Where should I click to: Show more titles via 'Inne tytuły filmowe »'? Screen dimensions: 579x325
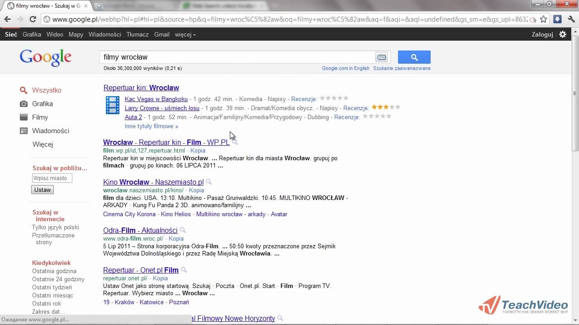[152, 126]
